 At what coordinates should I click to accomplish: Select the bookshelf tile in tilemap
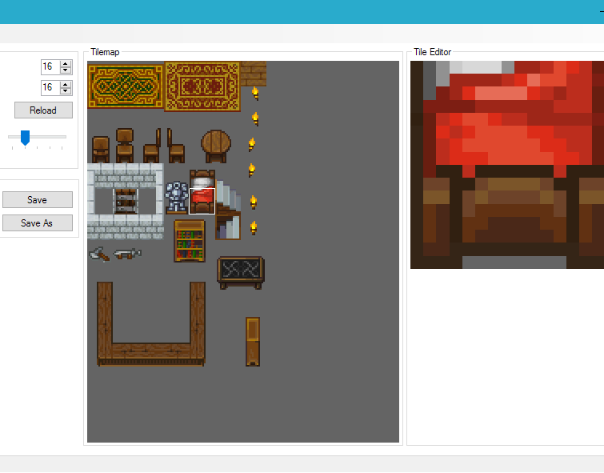tap(190, 241)
